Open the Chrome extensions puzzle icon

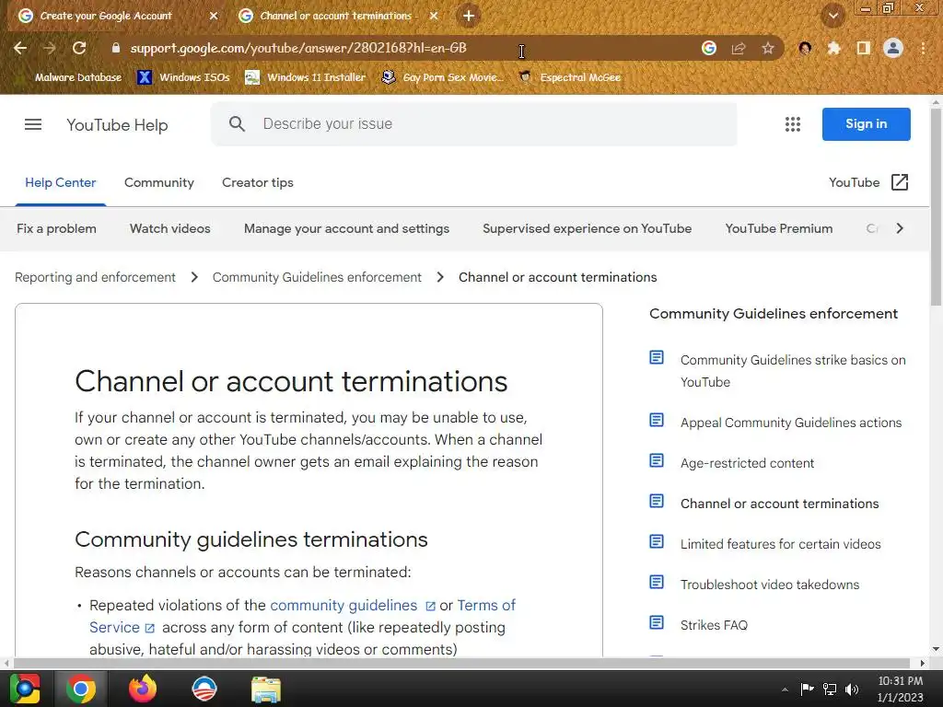click(833, 48)
